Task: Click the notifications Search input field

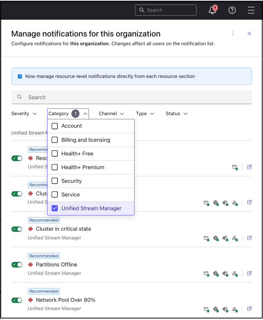Action: coord(131,97)
